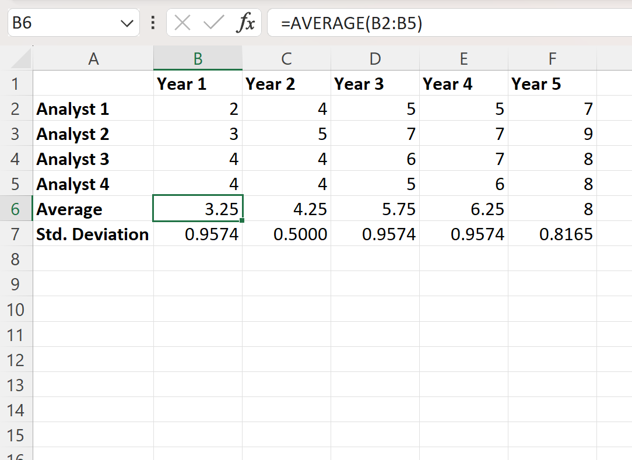Select row 1 header
This screenshot has width=632, height=460.
point(16,84)
